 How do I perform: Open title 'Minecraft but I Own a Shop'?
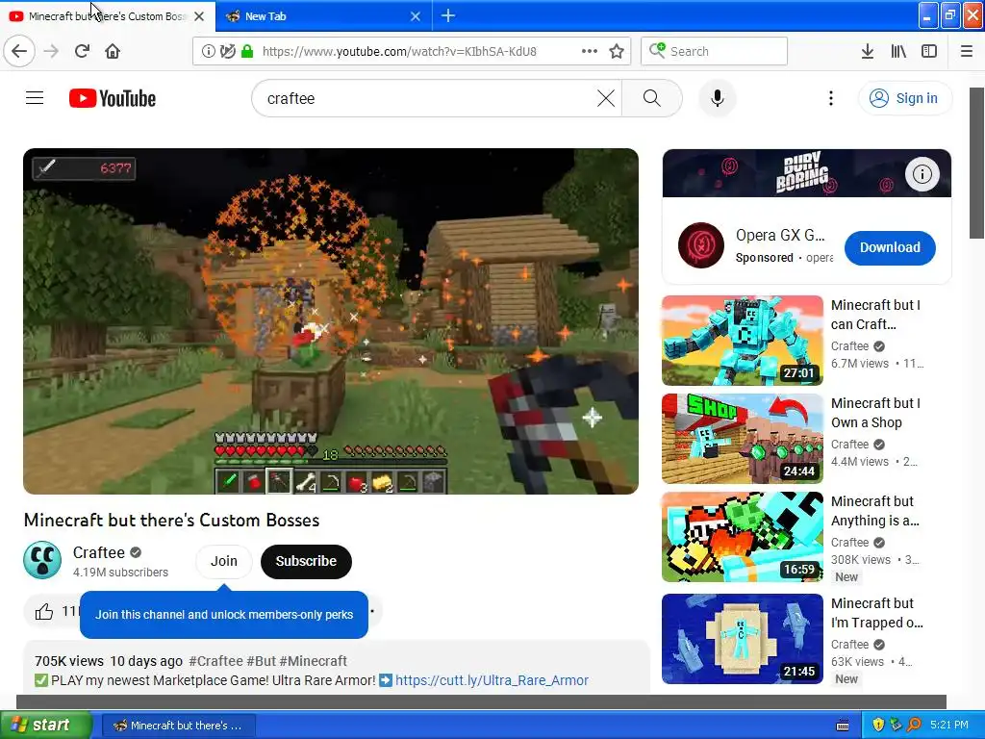coord(875,413)
